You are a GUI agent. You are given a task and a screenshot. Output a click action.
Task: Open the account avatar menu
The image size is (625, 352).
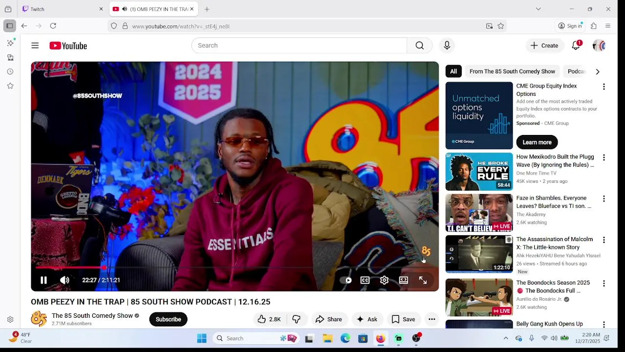[x=599, y=45]
